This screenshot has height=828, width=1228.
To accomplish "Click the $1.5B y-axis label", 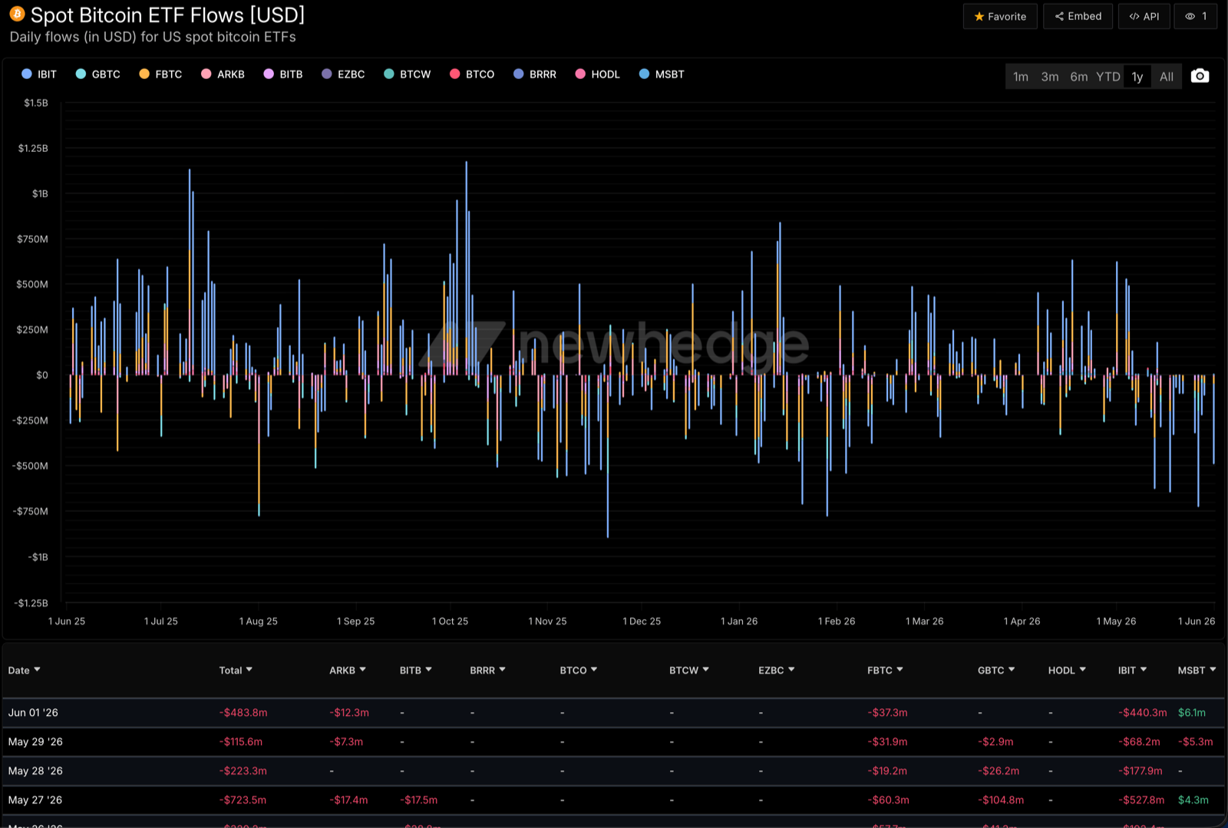I will tap(36, 103).
